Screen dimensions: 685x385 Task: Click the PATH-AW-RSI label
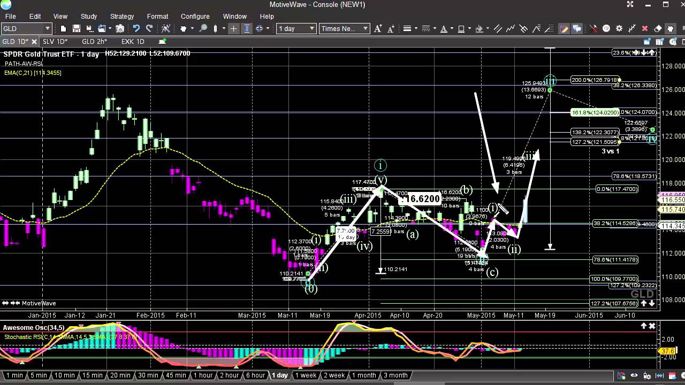tap(22, 64)
